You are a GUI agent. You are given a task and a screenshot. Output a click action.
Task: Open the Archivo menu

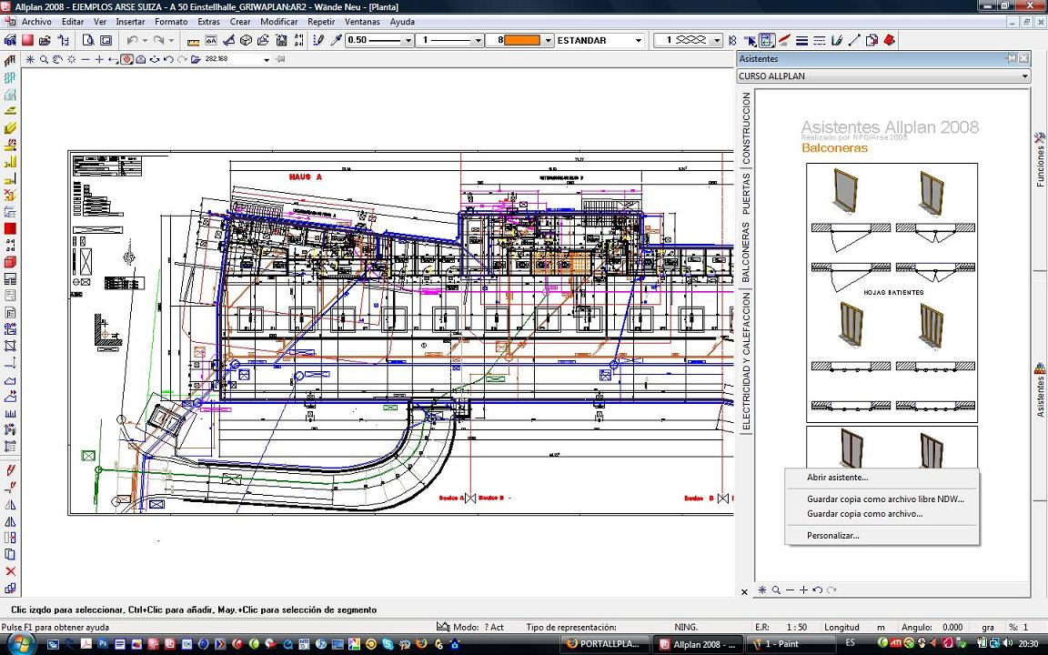point(36,22)
